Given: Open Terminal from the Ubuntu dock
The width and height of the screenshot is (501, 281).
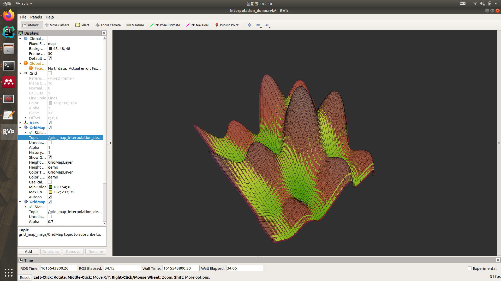Looking at the screenshot, I should tap(8, 66).
